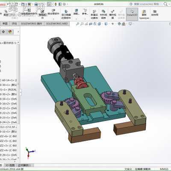
Task: Click the Instant3D ribbon button
Action: 132,14
